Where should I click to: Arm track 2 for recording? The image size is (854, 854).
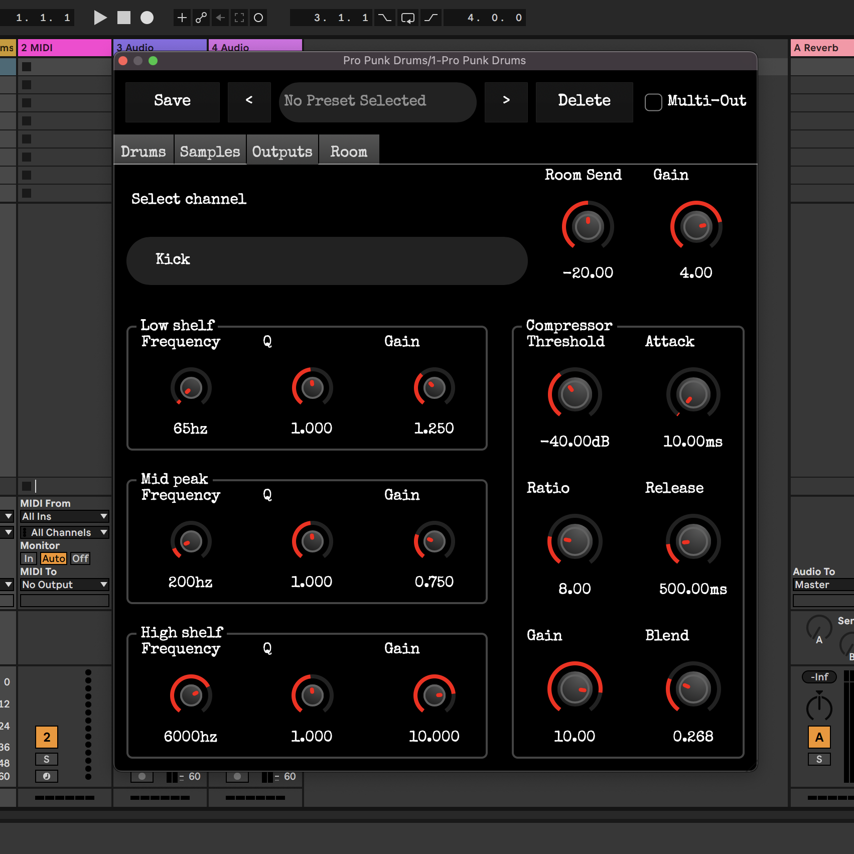click(47, 776)
